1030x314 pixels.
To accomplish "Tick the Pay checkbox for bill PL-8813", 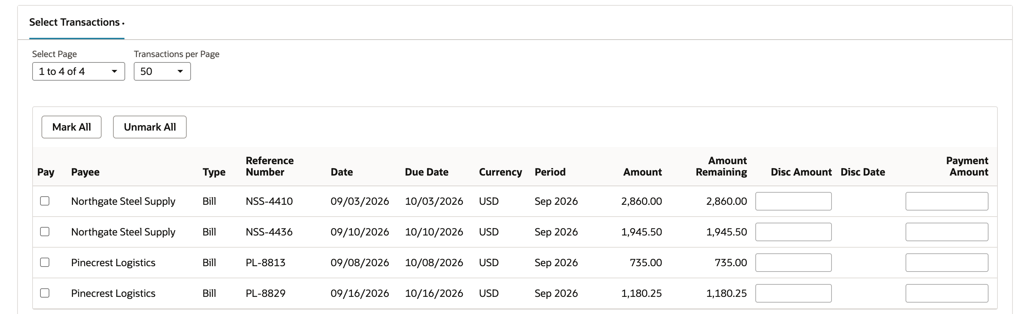I will click(45, 263).
